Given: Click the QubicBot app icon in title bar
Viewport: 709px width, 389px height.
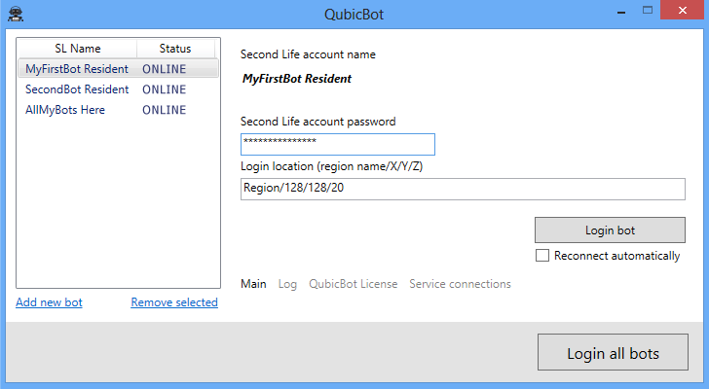Looking at the screenshot, I should click(15, 14).
